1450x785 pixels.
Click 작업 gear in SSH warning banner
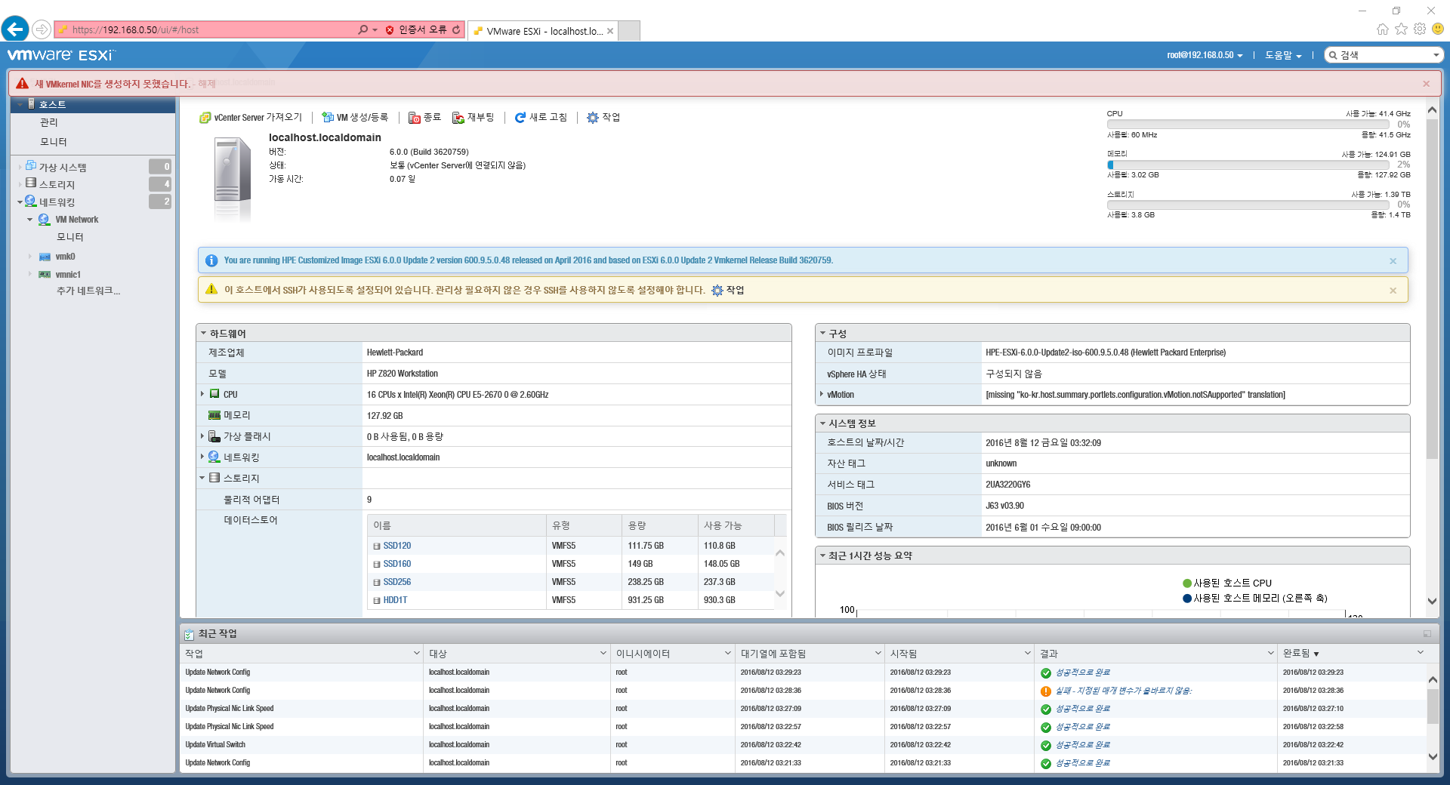(x=717, y=291)
